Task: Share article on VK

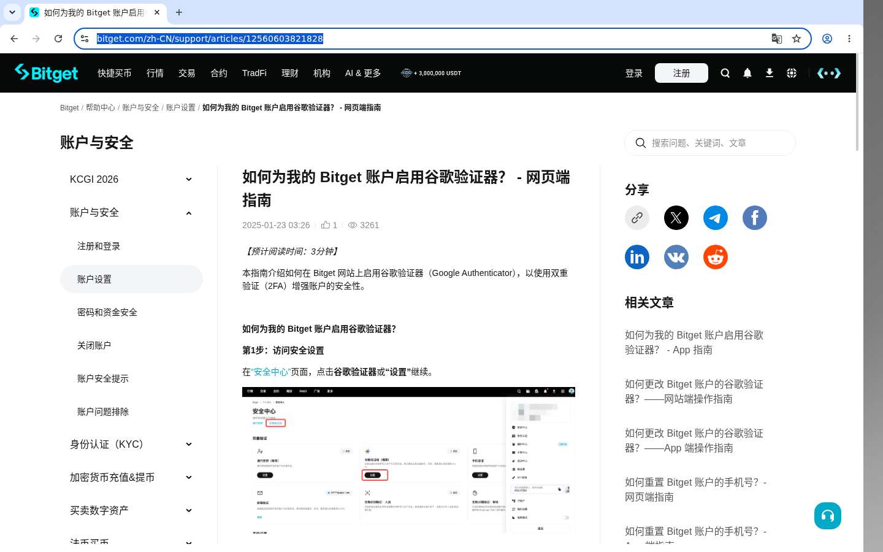Action: pos(676,257)
